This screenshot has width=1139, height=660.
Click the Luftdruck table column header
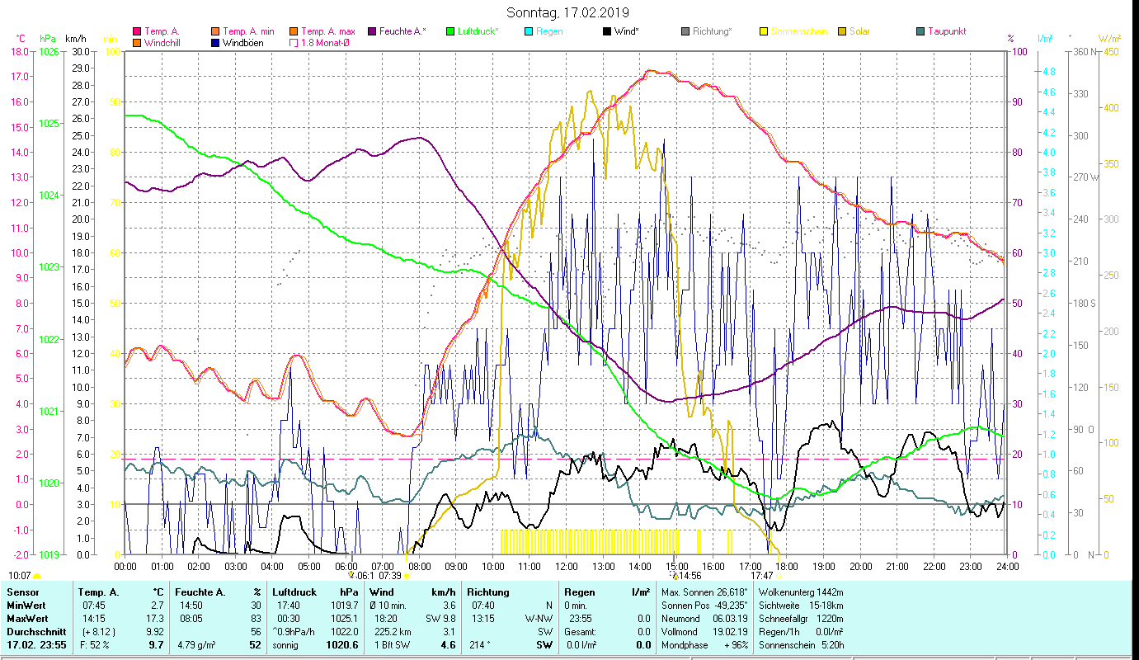[294, 592]
